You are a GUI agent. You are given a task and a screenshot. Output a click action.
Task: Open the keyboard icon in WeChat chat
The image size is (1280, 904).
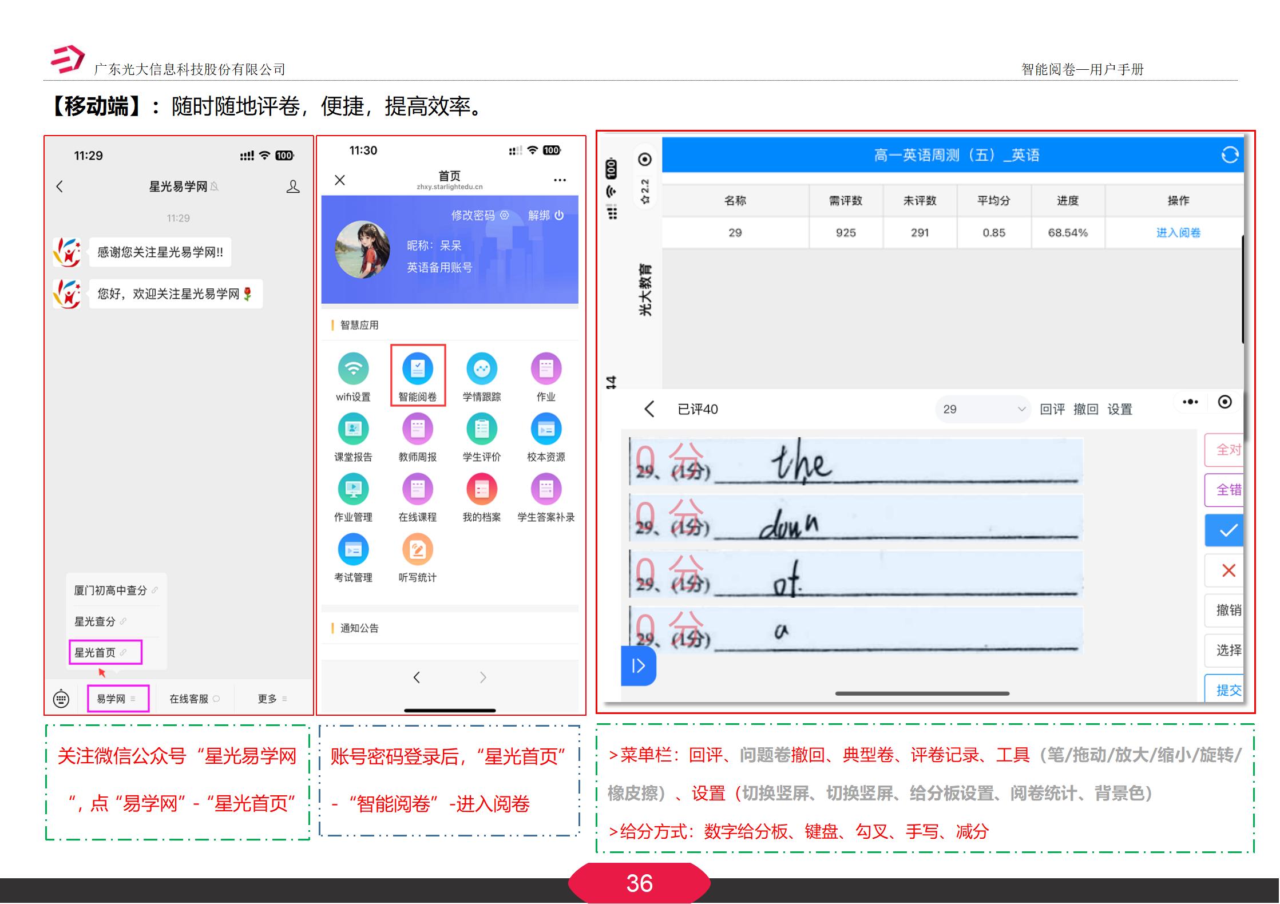[x=61, y=697]
